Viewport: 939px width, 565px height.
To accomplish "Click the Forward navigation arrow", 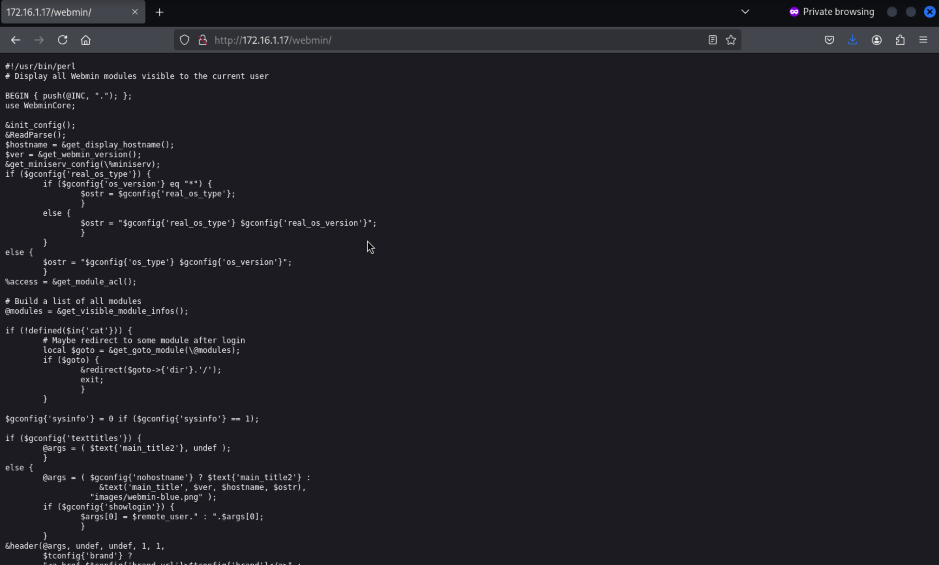I will (39, 40).
